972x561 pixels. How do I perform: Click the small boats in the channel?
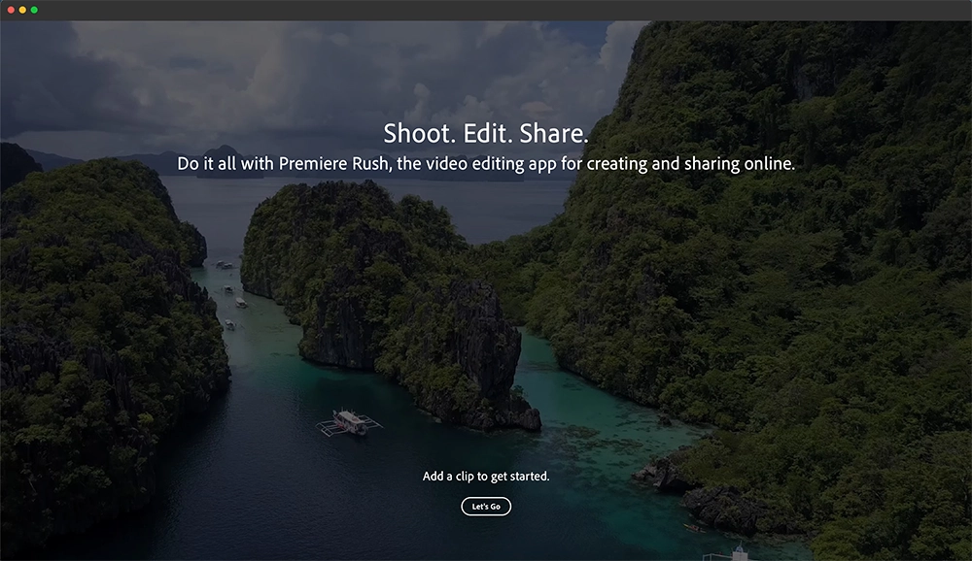point(233,291)
